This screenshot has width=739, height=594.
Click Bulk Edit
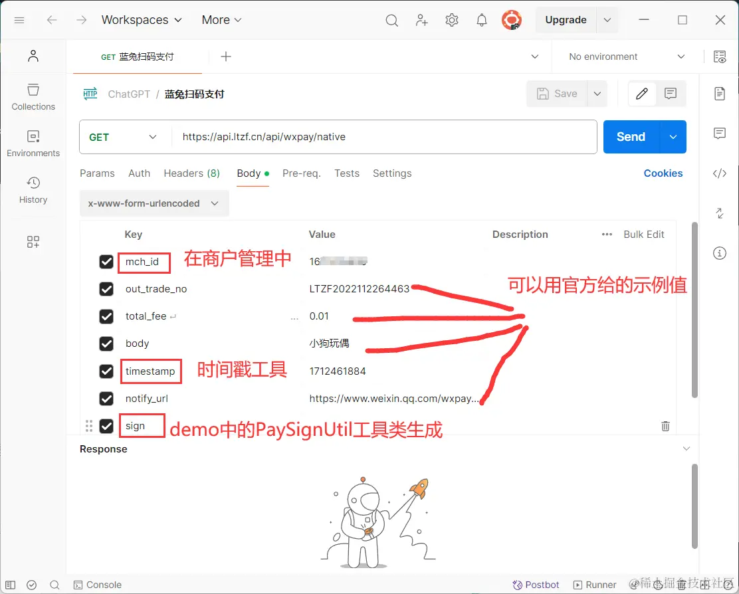[644, 235]
